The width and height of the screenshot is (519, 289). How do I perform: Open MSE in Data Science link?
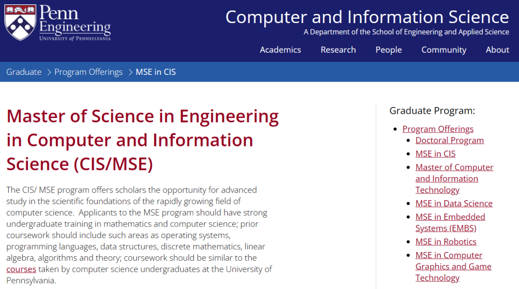[x=454, y=204]
